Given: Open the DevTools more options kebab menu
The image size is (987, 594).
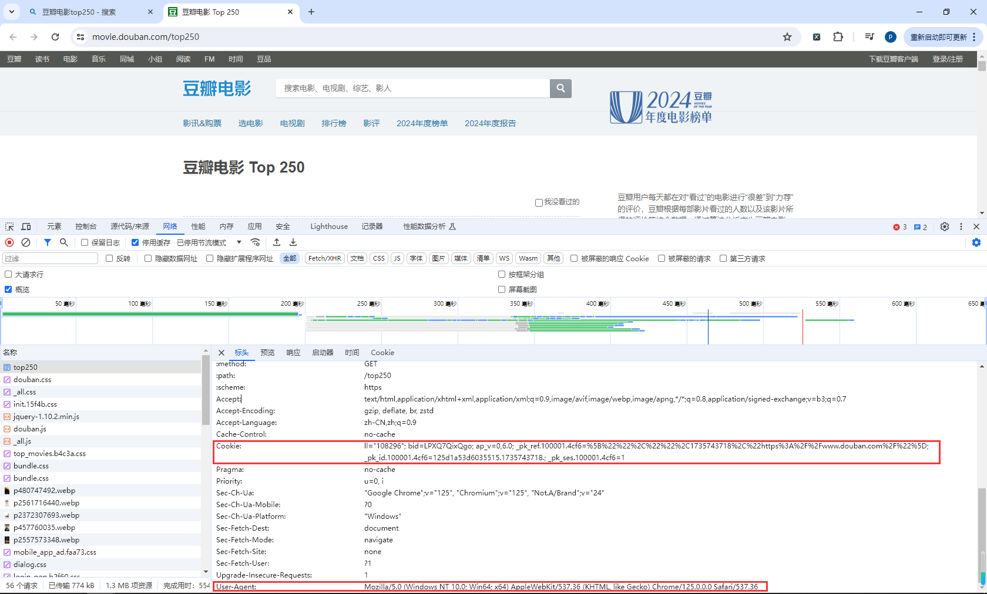Looking at the screenshot, I should coord(961,227).
